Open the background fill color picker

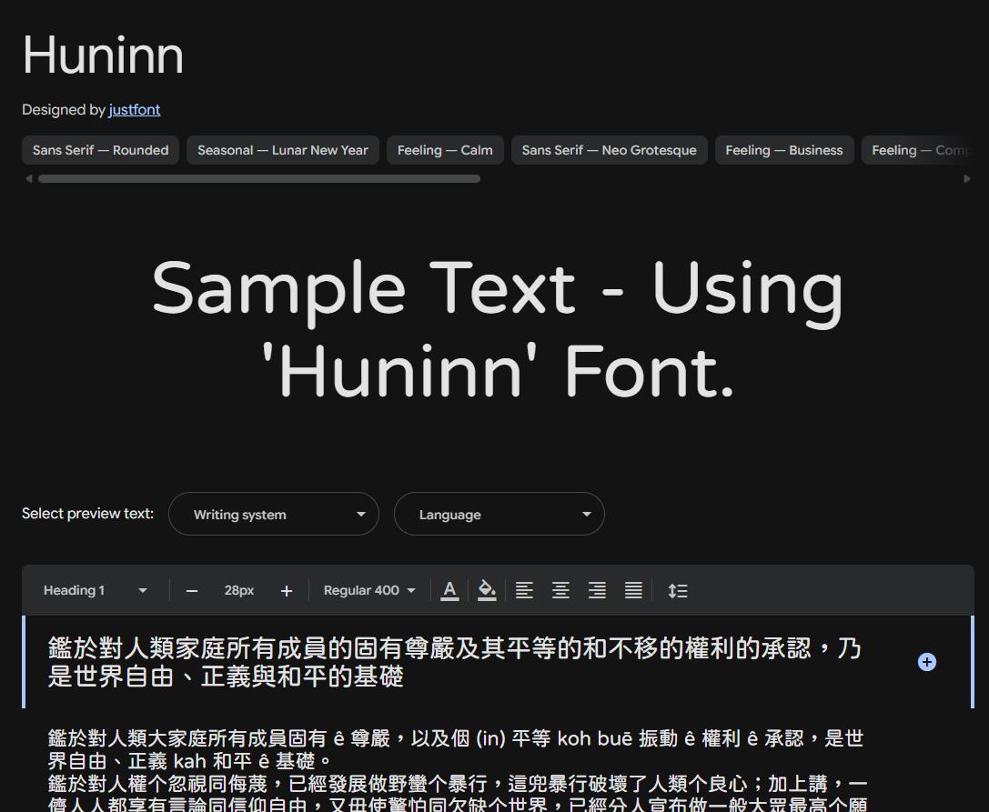pyautogui.click(x=487, y=591)
